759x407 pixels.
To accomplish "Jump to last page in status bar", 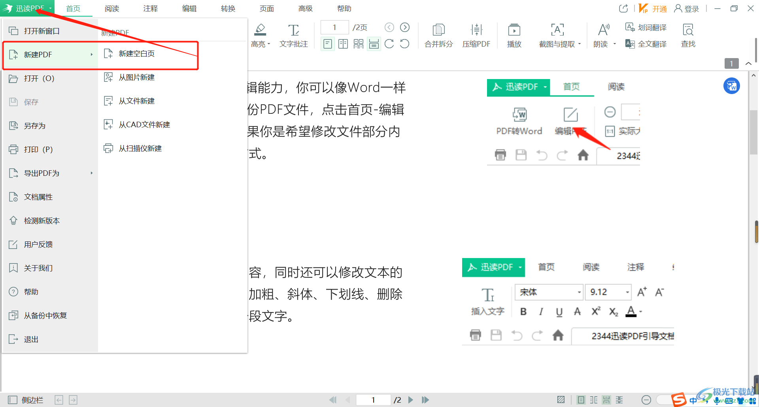I will (x=425, y=400).
